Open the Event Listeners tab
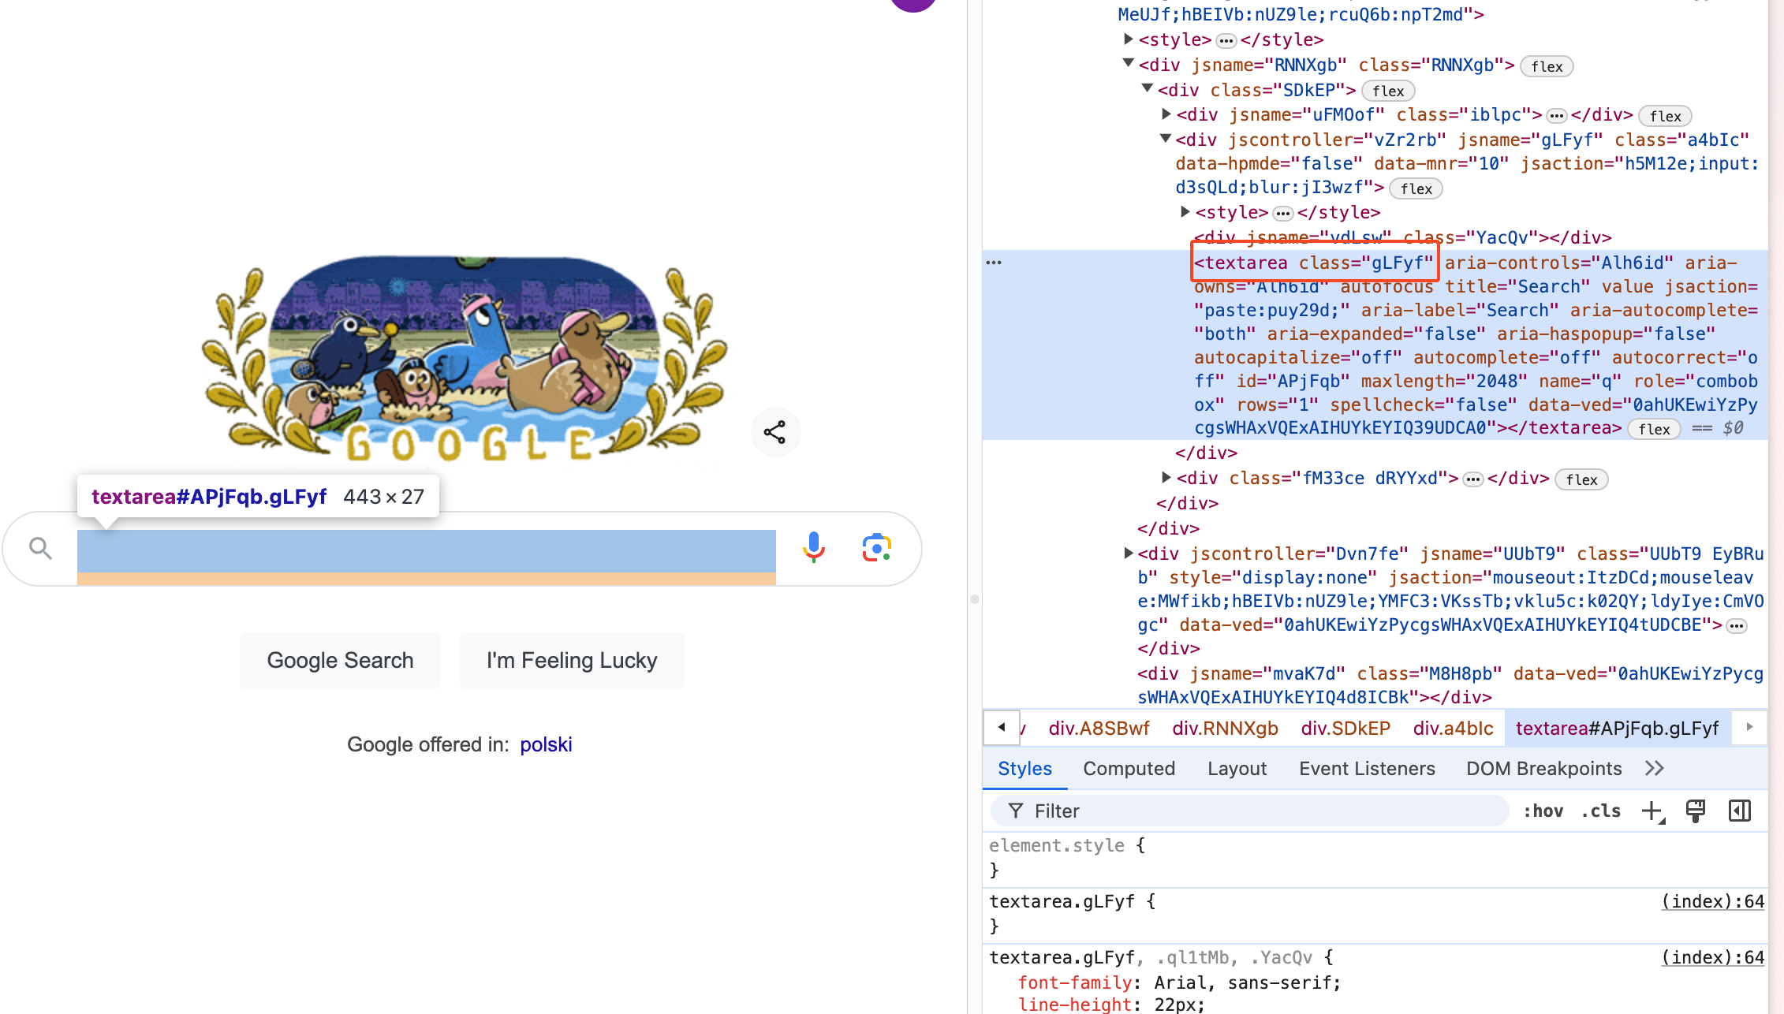 pyautogui.click(x=1367, y=769)
